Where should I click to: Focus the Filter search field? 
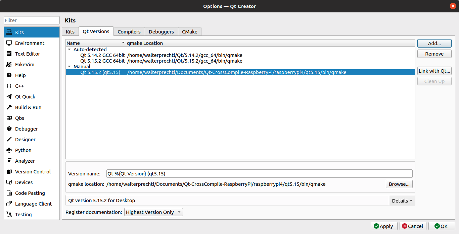coord(32,20)
